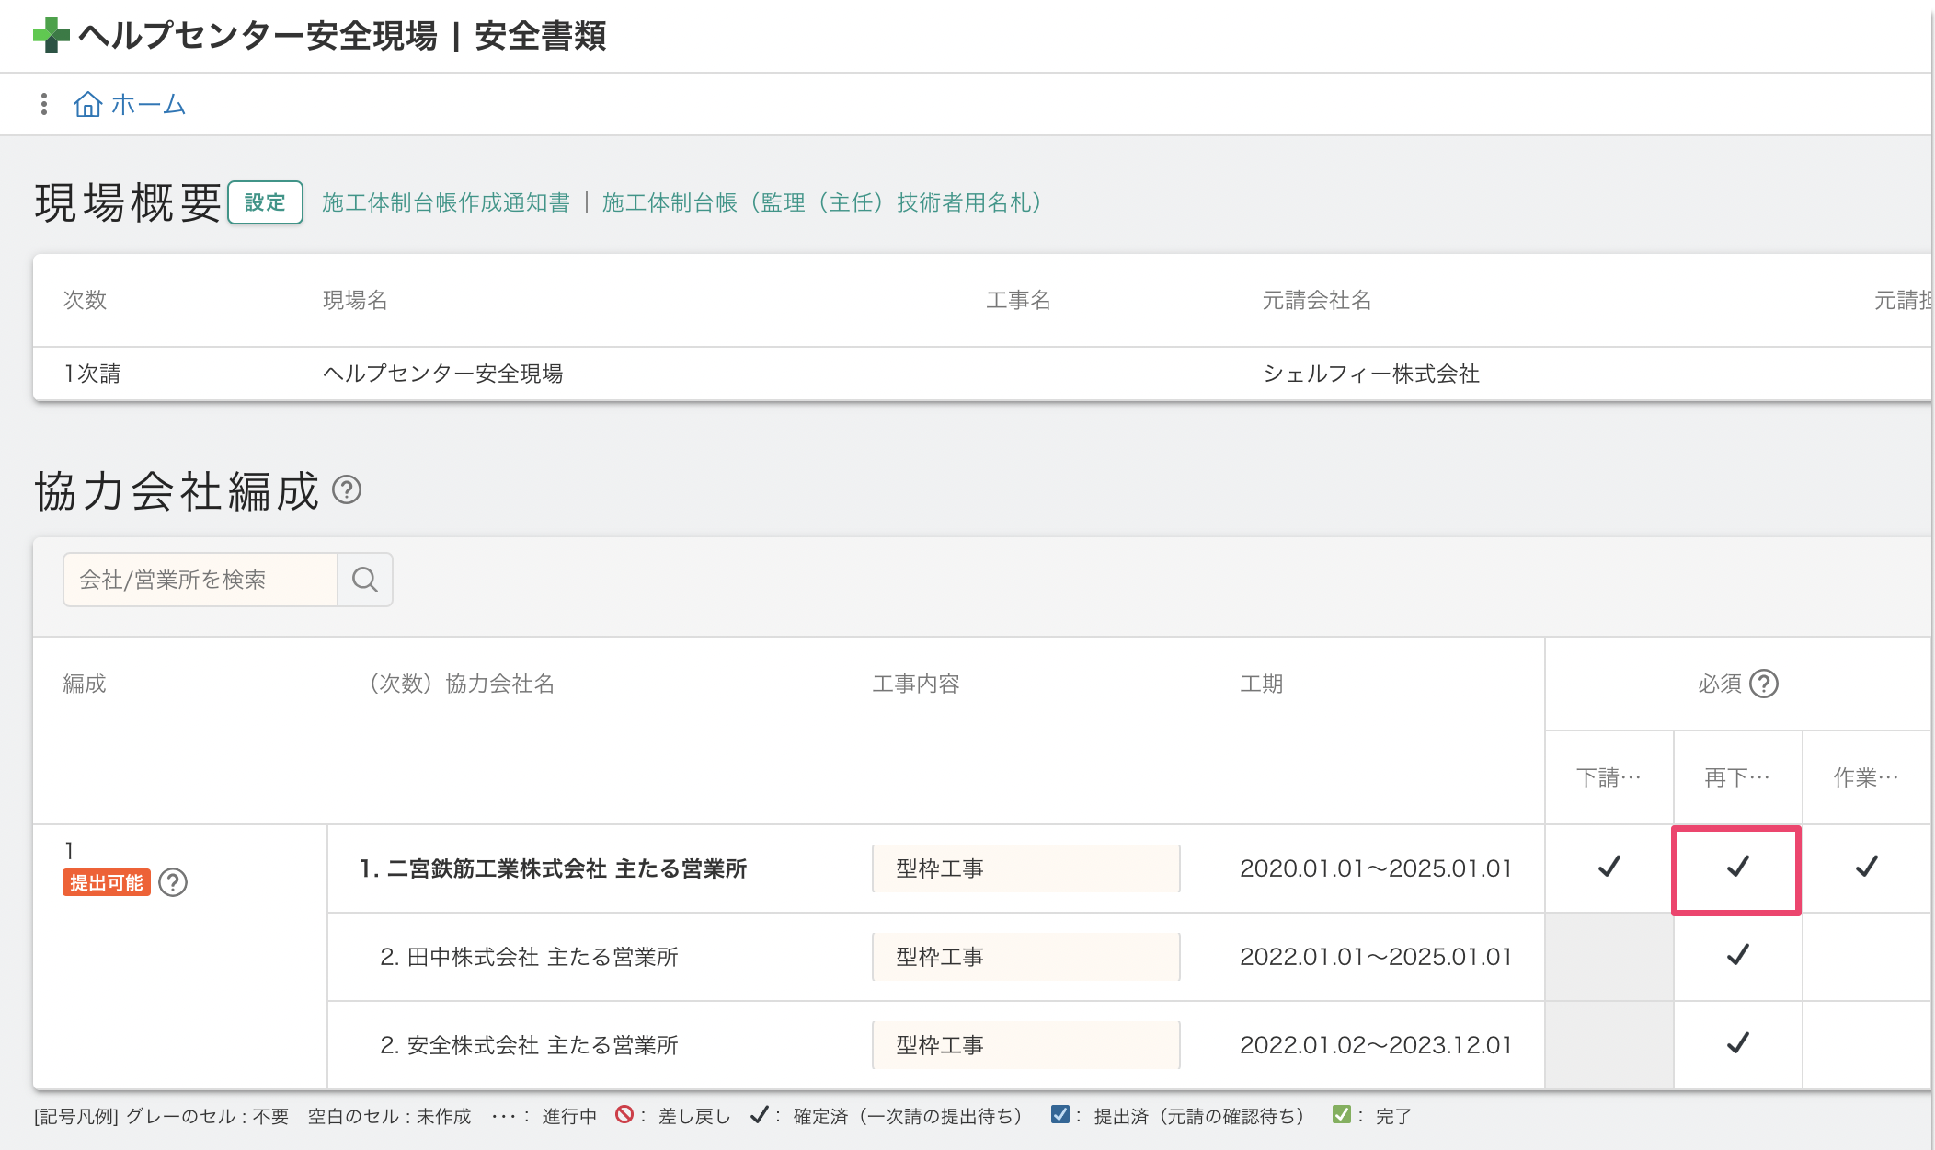The height and width of the screenshot is (1150, 1935).
Task: Click the 提出可能 status badge
Action: (107, 882)
